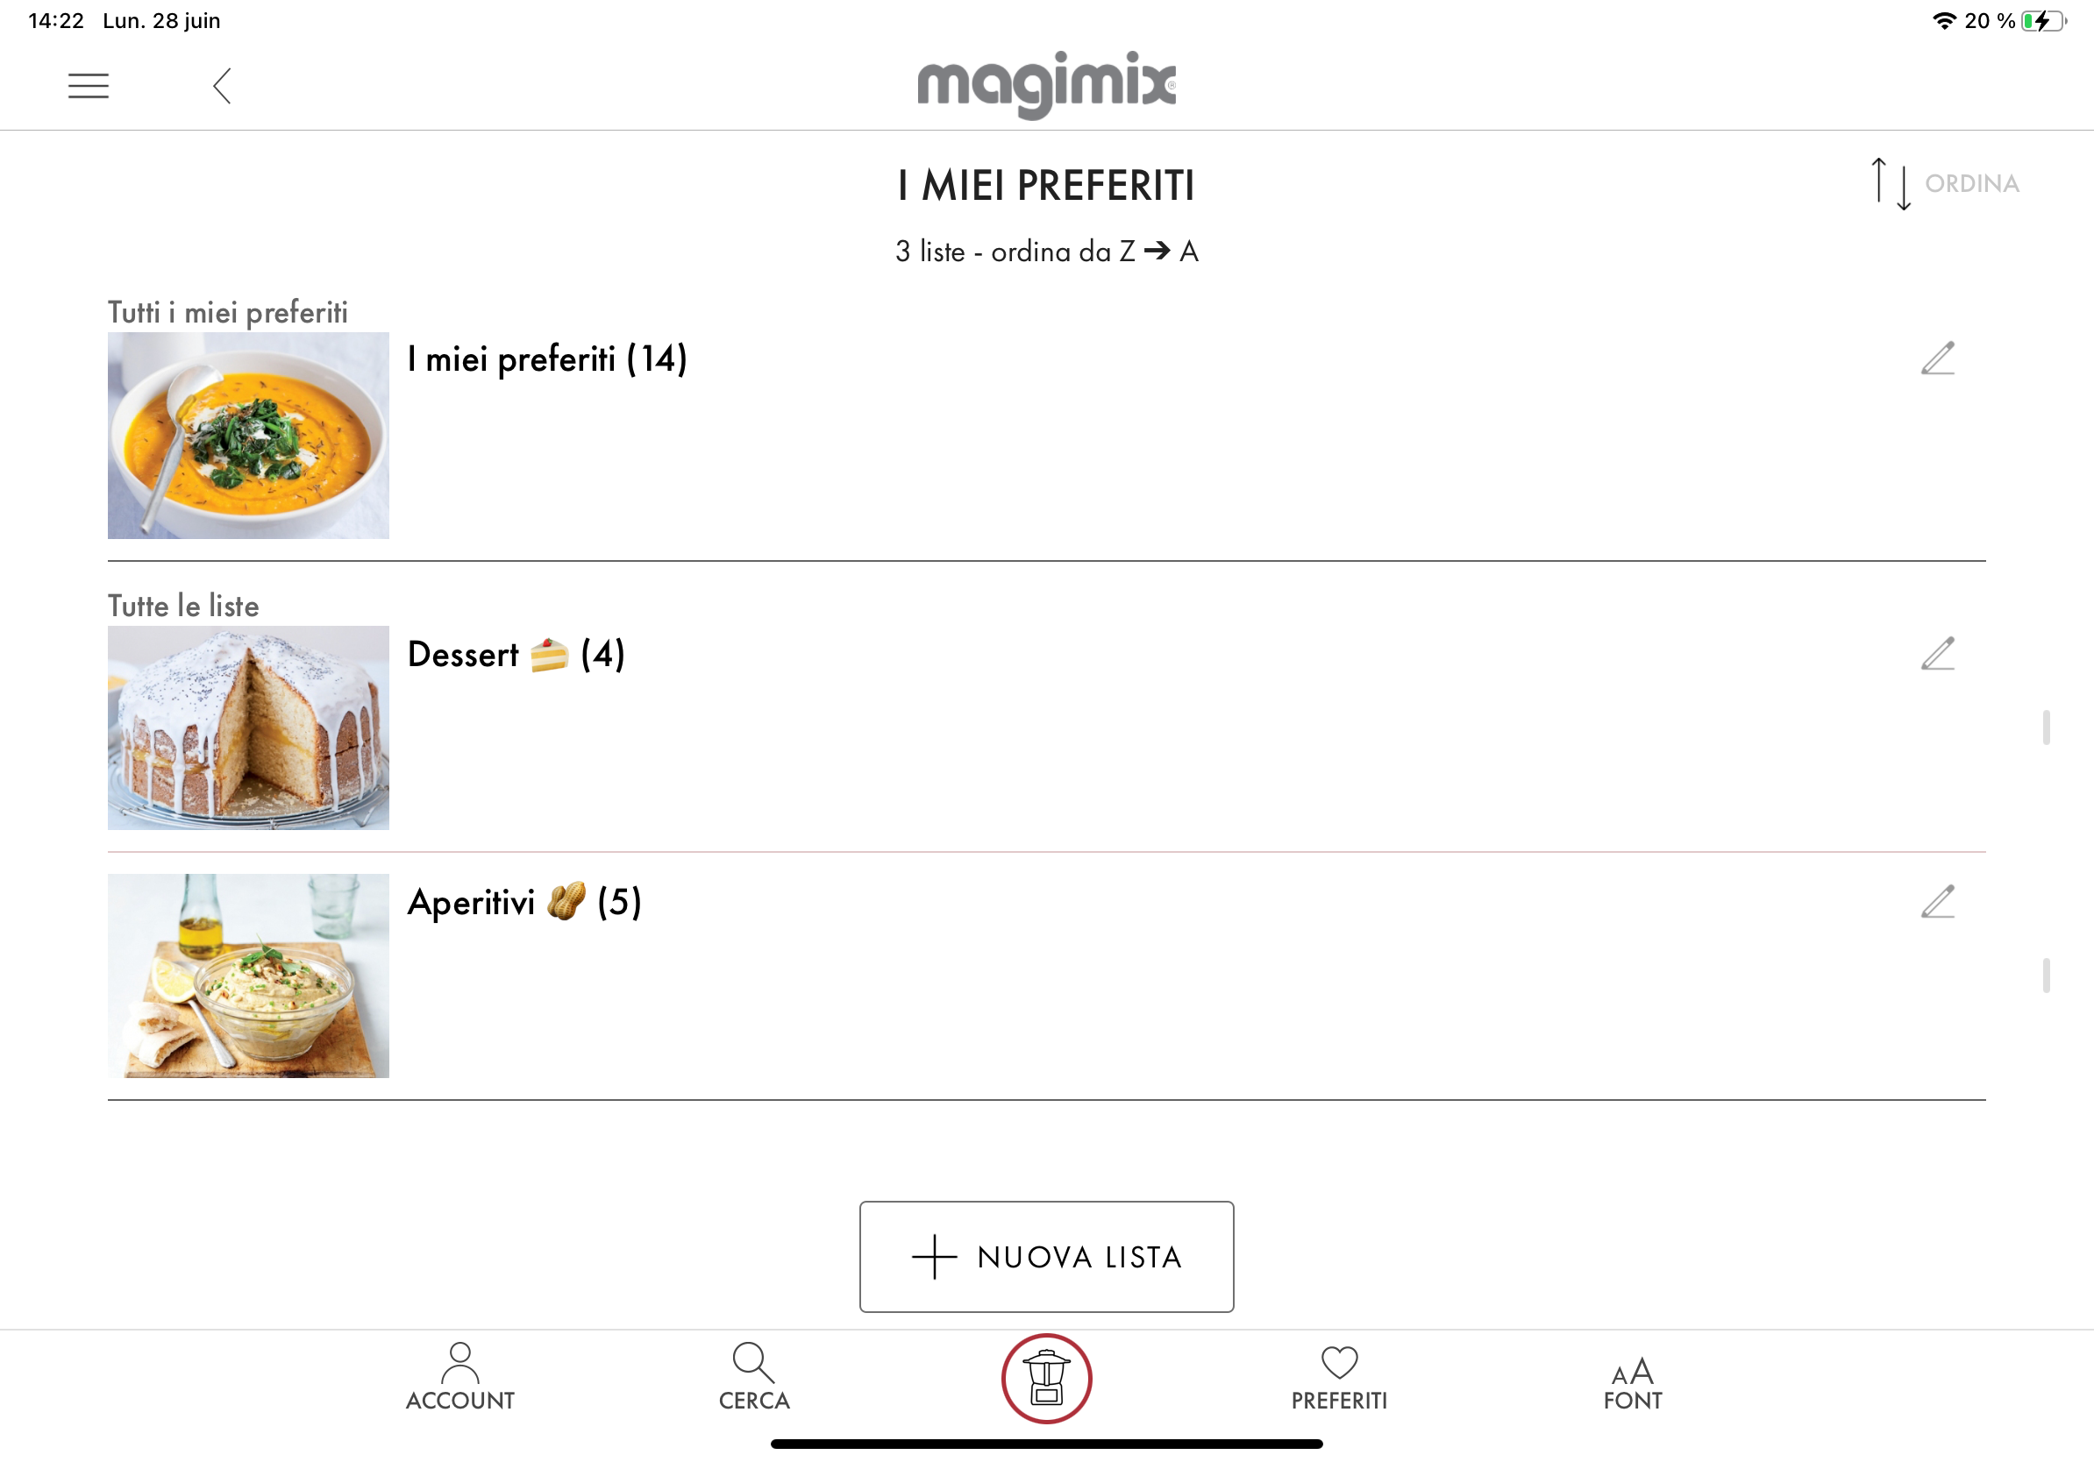
Task: Switch to the Preferiti tab
Action: (1339, 1377)
